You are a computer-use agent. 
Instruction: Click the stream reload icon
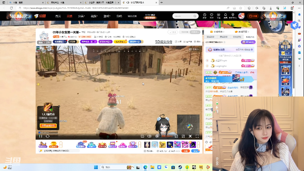click(47, 136)
